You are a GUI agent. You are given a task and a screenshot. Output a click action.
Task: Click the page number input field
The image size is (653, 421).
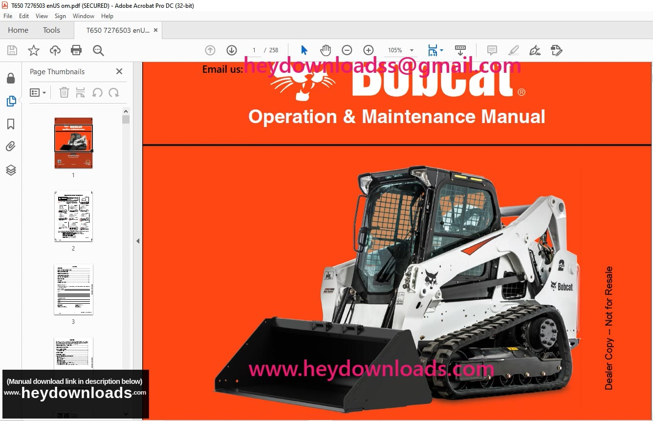(254, 50)
